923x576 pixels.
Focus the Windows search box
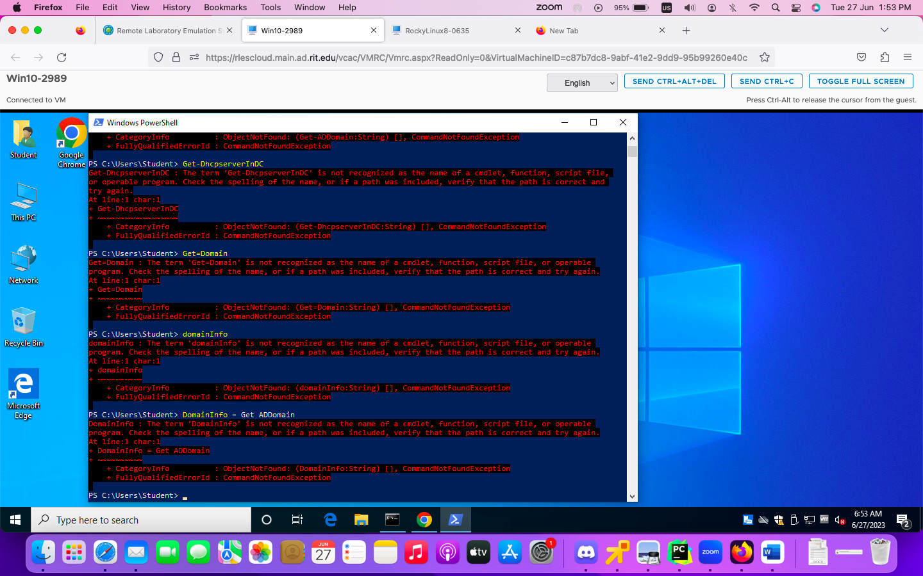141,520
